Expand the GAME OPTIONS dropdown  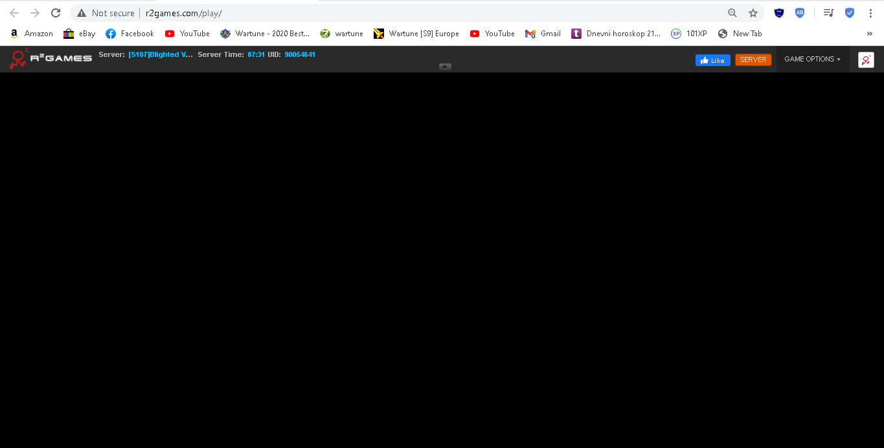coord(812,59)
